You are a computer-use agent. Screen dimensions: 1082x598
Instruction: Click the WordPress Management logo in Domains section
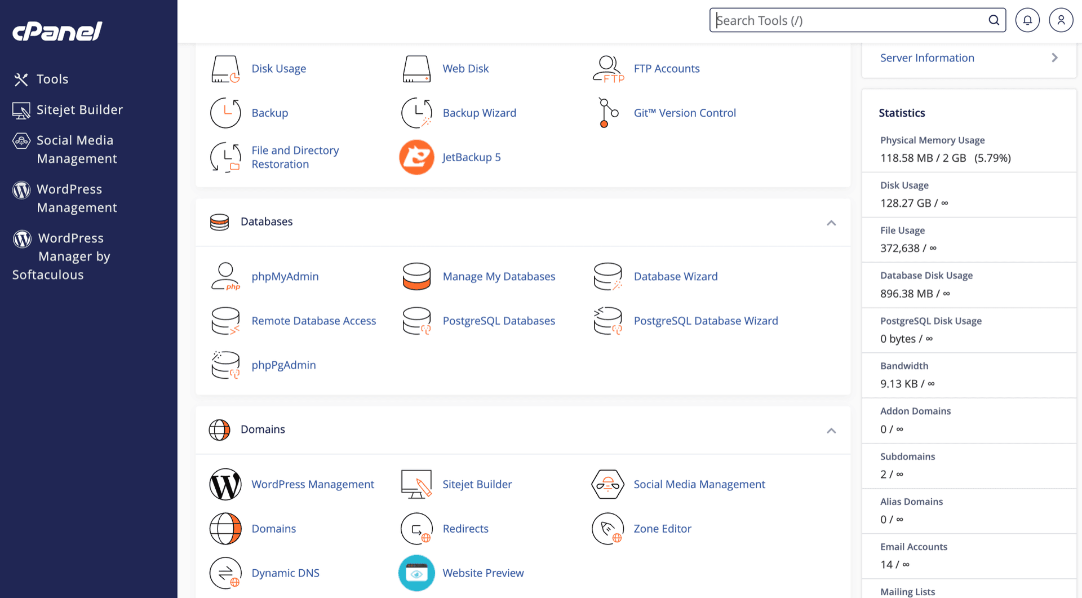[225, 484]
